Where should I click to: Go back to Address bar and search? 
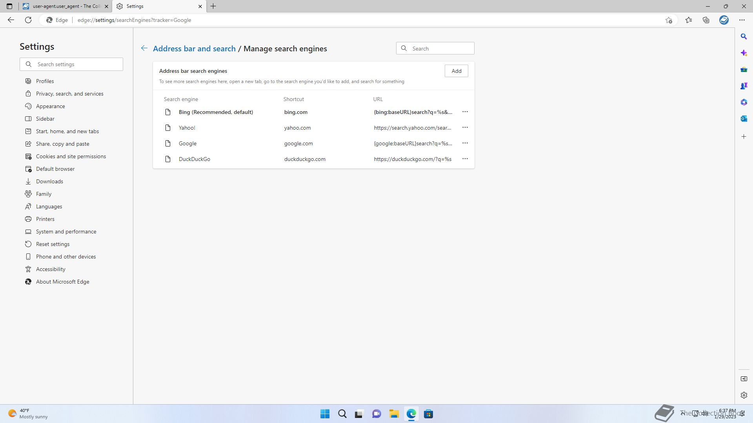[144, 48]
